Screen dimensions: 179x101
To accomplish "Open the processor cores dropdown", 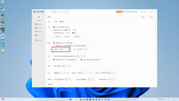I will point(64,49).
